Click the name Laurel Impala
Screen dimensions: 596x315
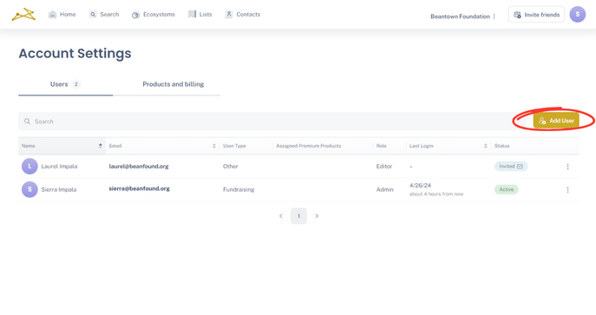coord(59,167)
